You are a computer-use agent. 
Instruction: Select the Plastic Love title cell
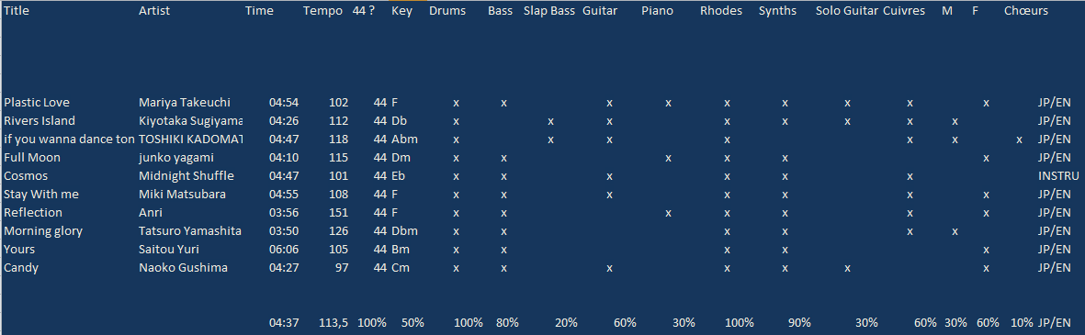point(37,103)
